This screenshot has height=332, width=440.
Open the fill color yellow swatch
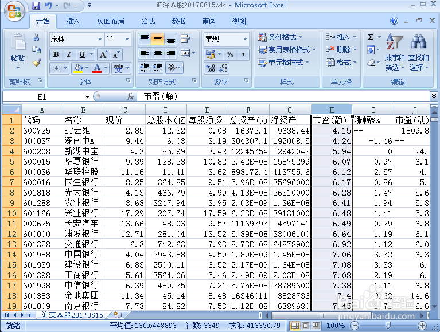pos(78,68)
